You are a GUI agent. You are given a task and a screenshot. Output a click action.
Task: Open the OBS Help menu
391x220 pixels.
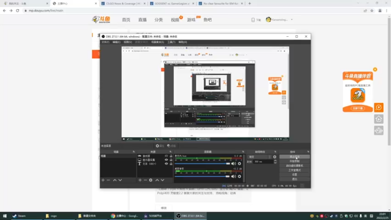[182, 42]
